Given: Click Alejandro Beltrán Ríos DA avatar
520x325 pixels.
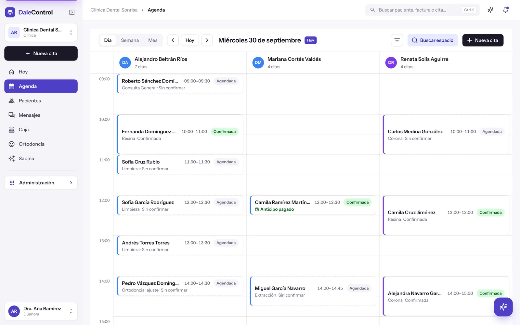Looking at the screenshot, I should (125, 63).
